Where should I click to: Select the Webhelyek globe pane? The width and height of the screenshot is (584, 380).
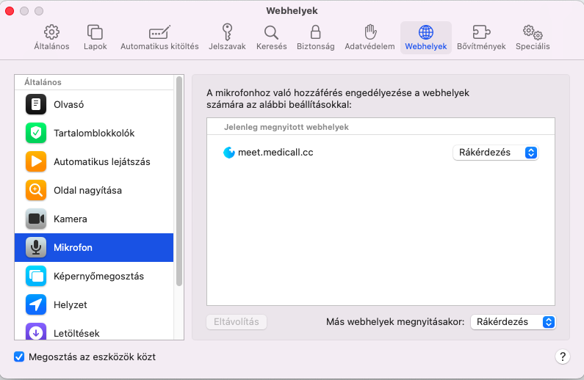pos(426,37)
